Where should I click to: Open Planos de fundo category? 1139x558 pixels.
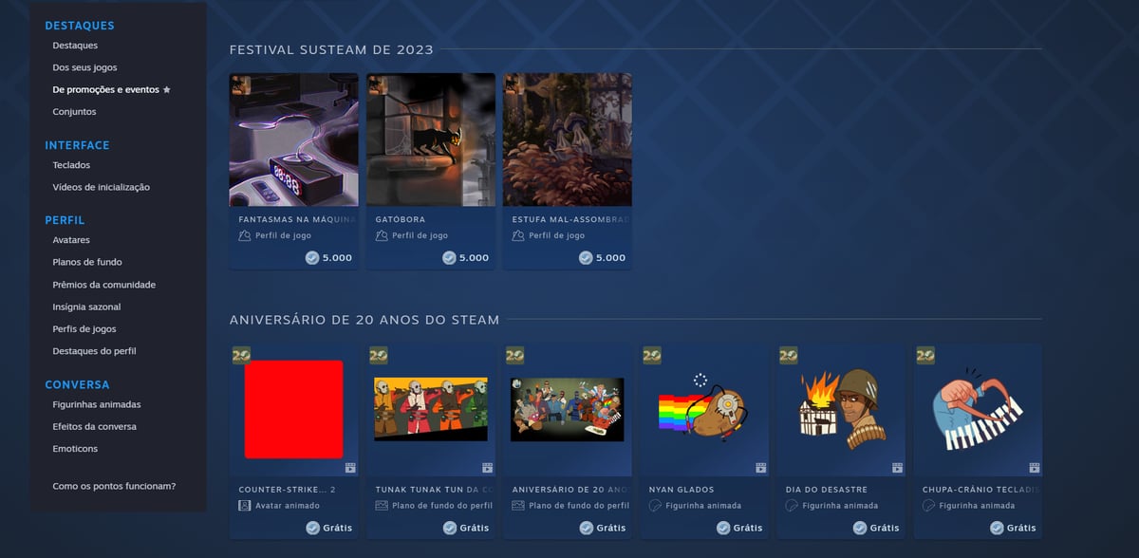87,262
